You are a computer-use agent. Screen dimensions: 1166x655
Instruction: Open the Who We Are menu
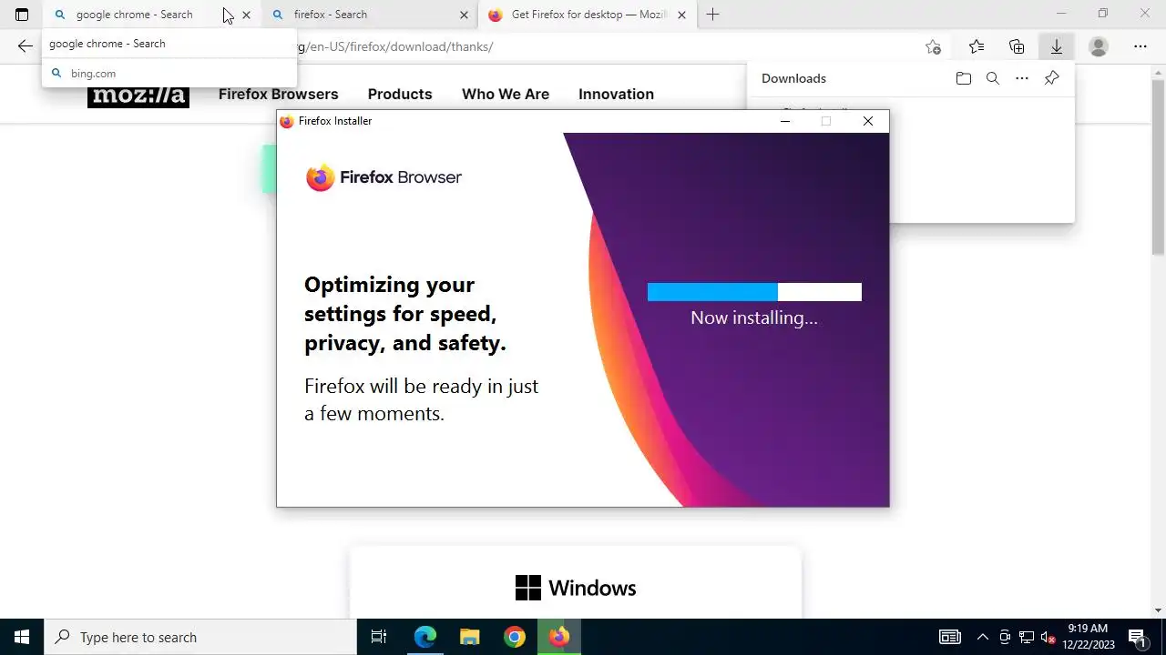click(x=506, y=94)
